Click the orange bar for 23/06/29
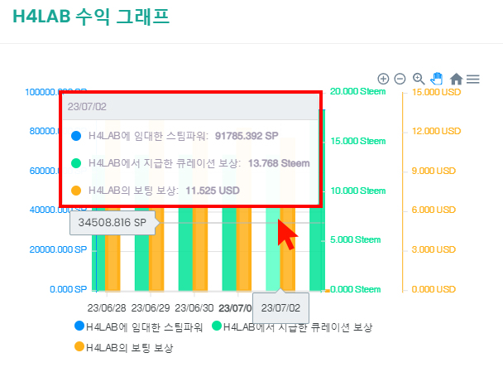The image size is (503, 377). point(156,249)
